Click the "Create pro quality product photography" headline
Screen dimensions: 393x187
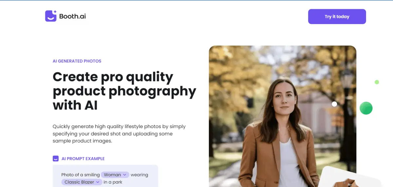tap(124, 91)
